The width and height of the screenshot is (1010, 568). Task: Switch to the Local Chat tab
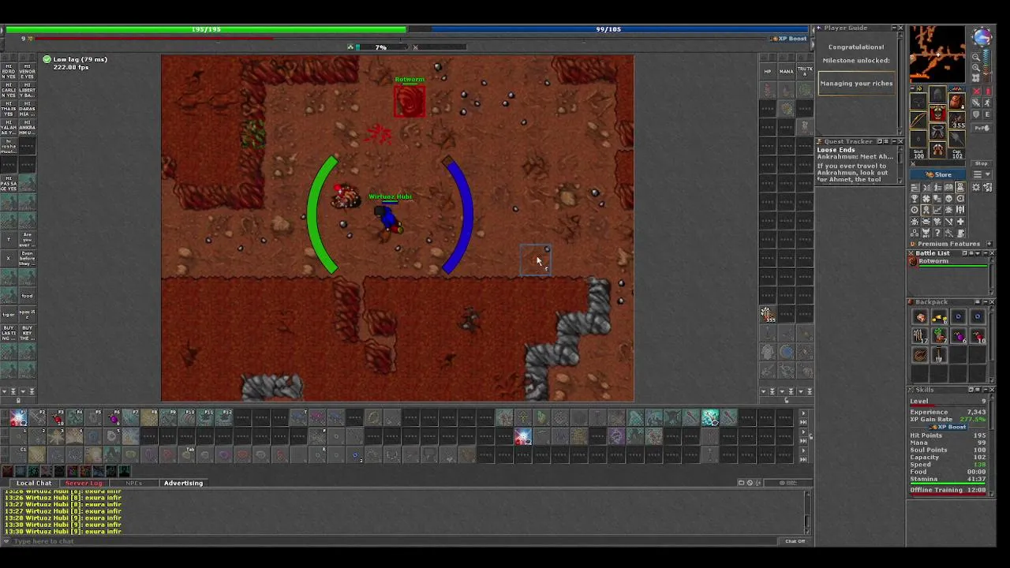34,483
